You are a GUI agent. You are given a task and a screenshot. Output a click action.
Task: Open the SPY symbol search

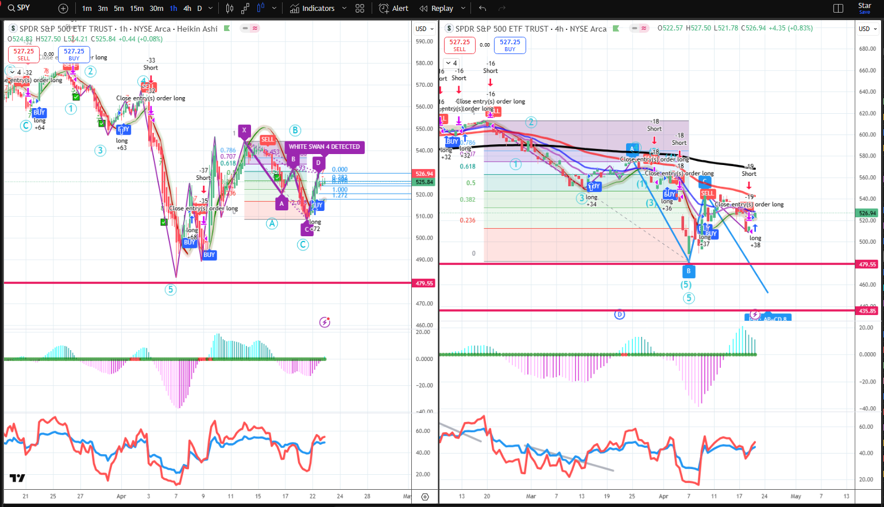point(19,8)
